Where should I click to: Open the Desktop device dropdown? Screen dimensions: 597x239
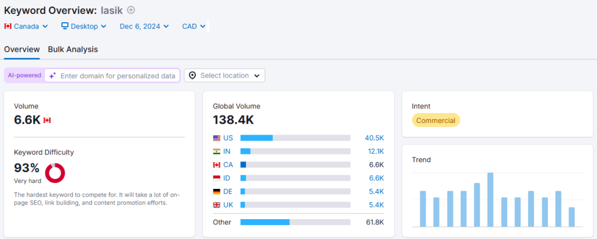coord(84,26)
